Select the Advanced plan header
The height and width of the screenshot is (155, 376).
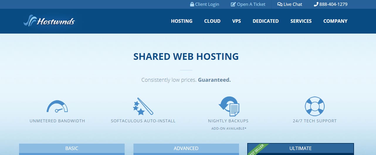pyautogui.click(x=186, y=148)
